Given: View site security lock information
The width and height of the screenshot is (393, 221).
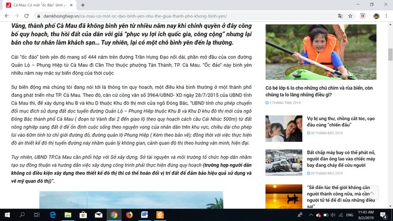Looking at the screenshot, I should (38, 16).
